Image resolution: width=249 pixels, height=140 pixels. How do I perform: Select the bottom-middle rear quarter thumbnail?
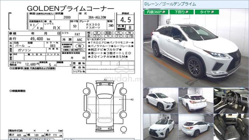pos(196,127)
